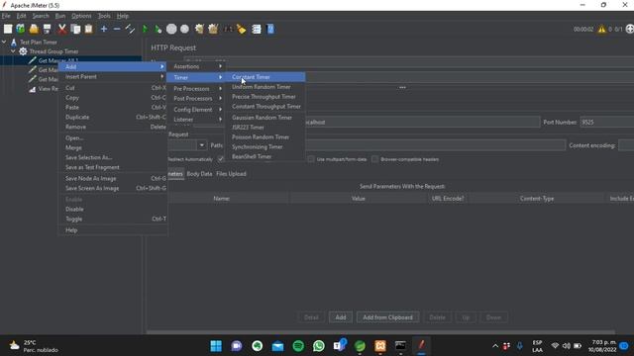Click the broom Reset Search icon
The image size is (634, 356).
(242, 29)
